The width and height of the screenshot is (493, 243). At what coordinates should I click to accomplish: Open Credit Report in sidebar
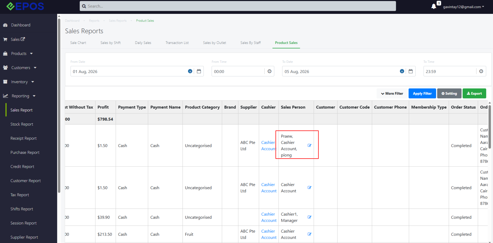click(x=22, y=166)
